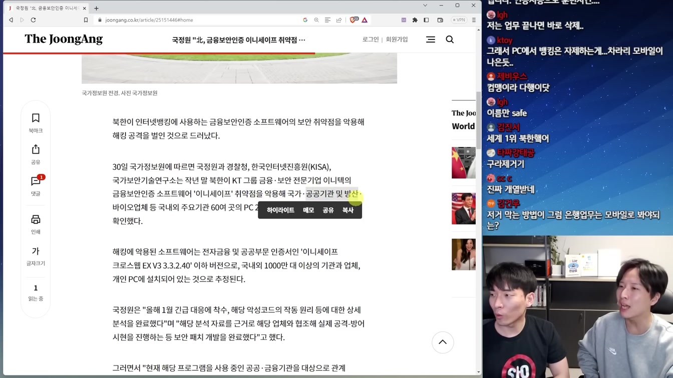The image size is (673, 378).
Task: Select the 국정원 article browser tab
Action: (x=47, y=8)
